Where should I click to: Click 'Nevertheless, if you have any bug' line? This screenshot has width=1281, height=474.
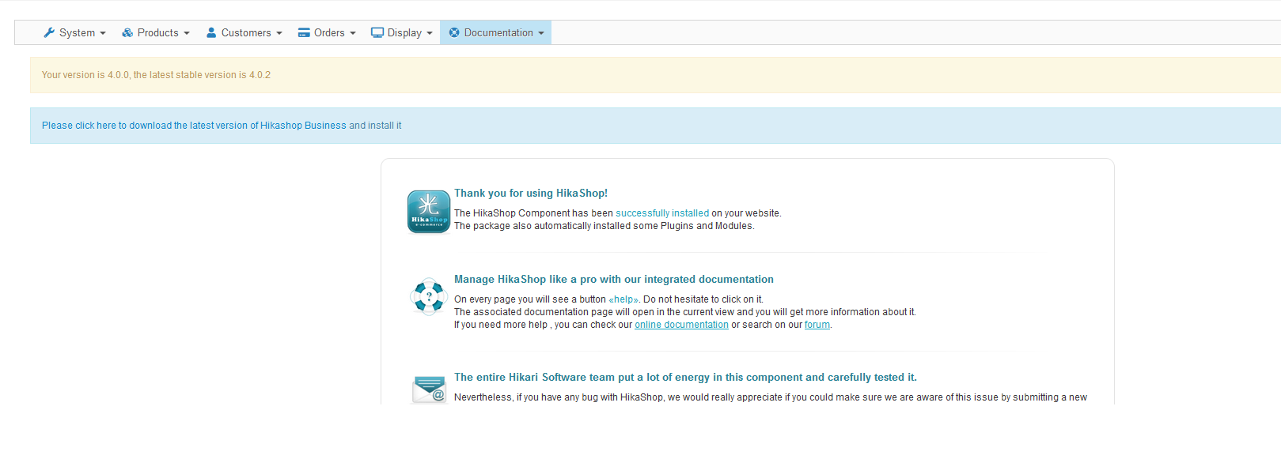(x=771, y=397)
